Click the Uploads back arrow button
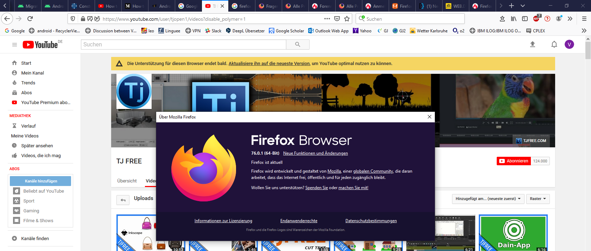The image size is (591, 251). pyautogui.click(x=123, y=200)
